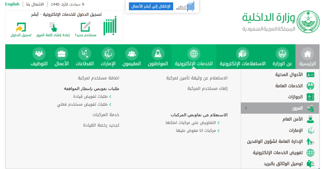
Task: Select Civil Affairs (الأحوال المدنية) in sidebar
Action: (x=289, y=75)
